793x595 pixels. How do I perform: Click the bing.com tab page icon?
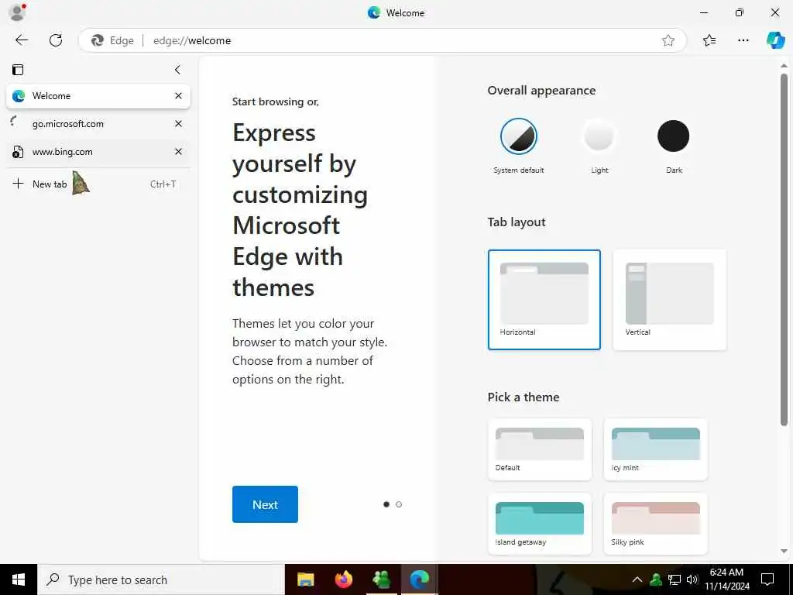point(18,152)
